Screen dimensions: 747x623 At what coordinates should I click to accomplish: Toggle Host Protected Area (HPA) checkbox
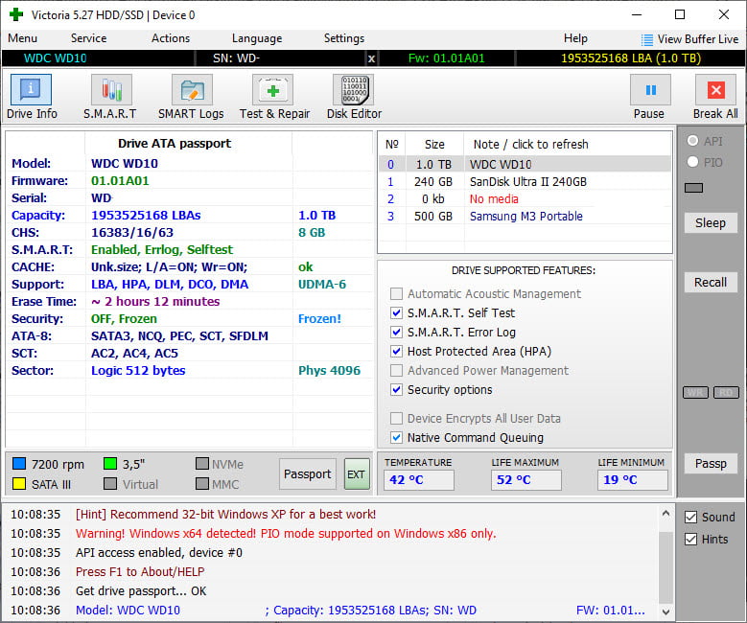click(396, 352)
